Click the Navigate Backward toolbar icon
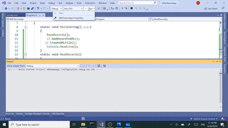 (6, 9)
